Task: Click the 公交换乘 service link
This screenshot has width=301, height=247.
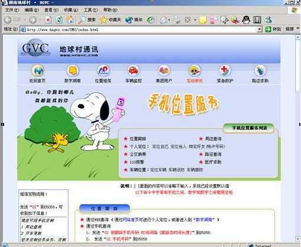Action: click(138, 154)
